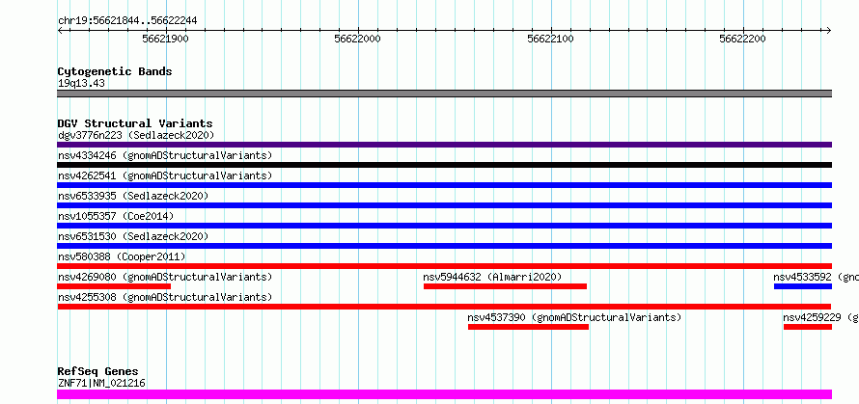
Task: Click the 56622000 ruler position
Action: 358,39
